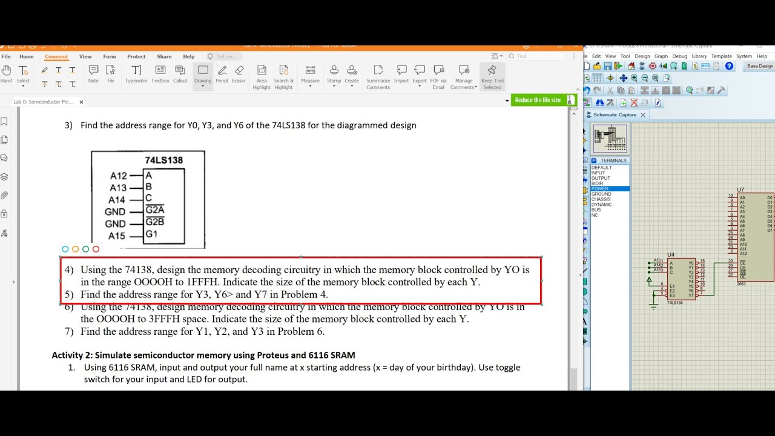
Task: Open the Pages panel in Foxit sidebar
Action: [4, 140]
